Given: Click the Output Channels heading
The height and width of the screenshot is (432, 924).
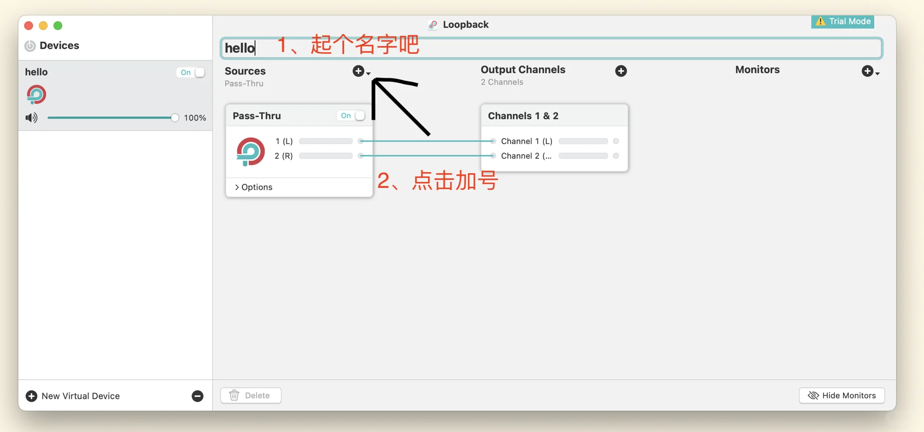Looking at the screenshot, I should [523, 70].
